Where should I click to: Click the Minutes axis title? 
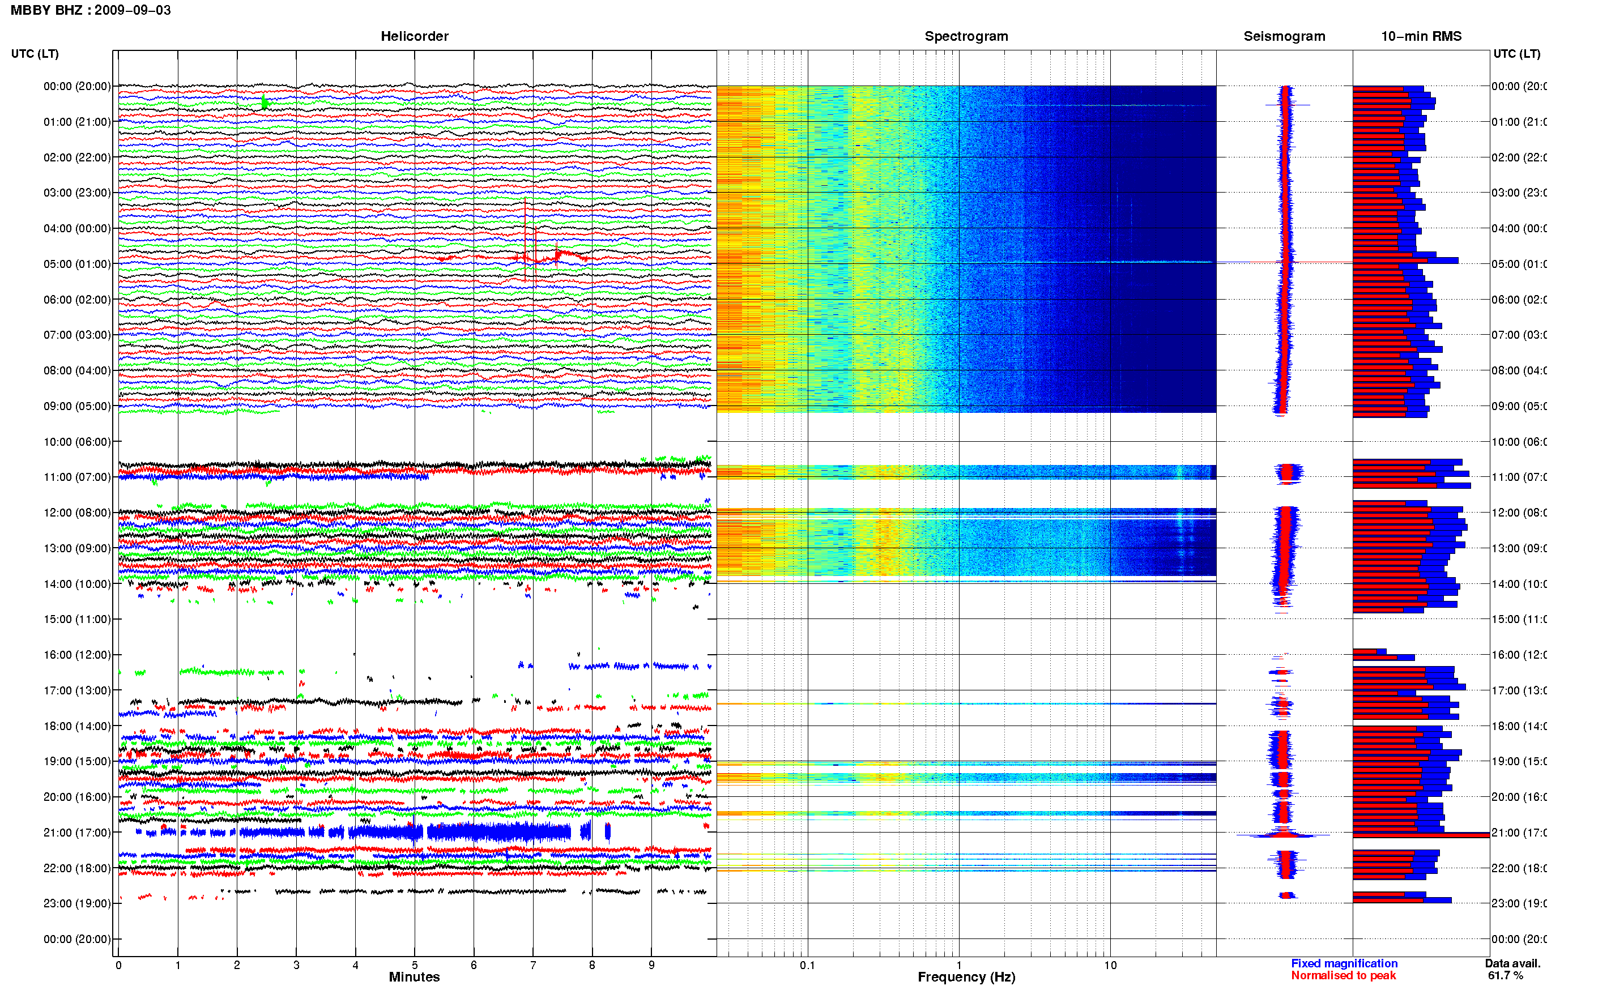coord(414,977)
